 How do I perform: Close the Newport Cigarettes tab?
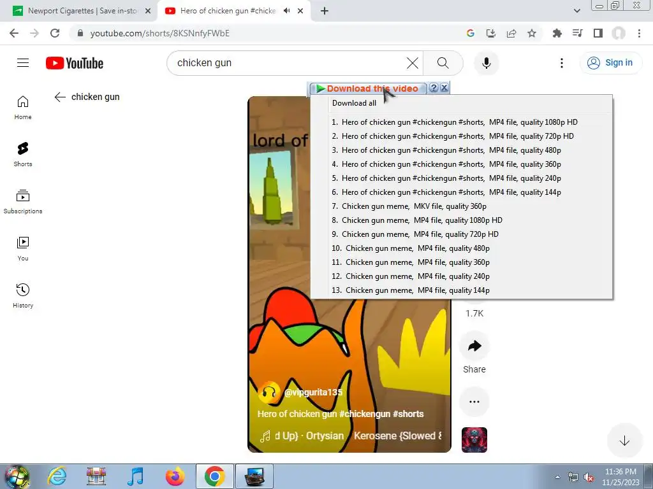pyautogui.click(x=148, y=11)
